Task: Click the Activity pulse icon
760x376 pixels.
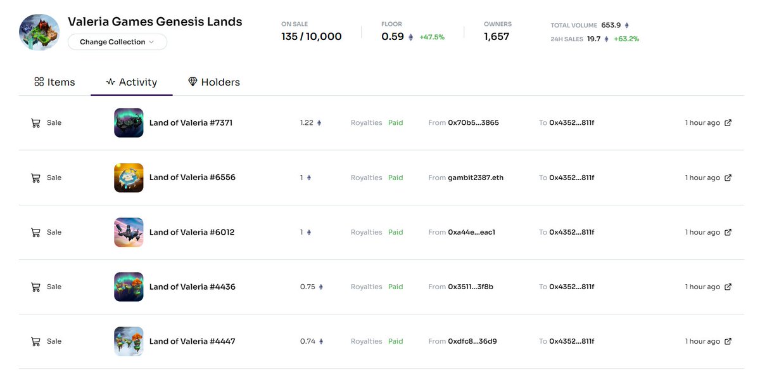Action: coord(111,82)
